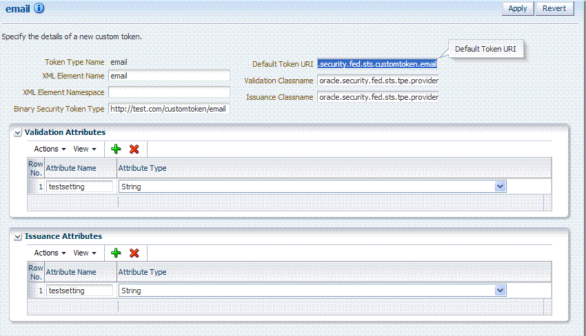Click the Default Token URI tooltip

485,49
